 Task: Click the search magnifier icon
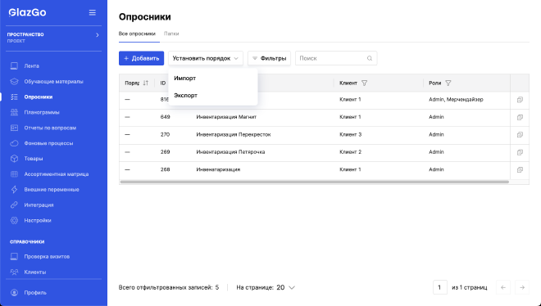pos(370,58)
